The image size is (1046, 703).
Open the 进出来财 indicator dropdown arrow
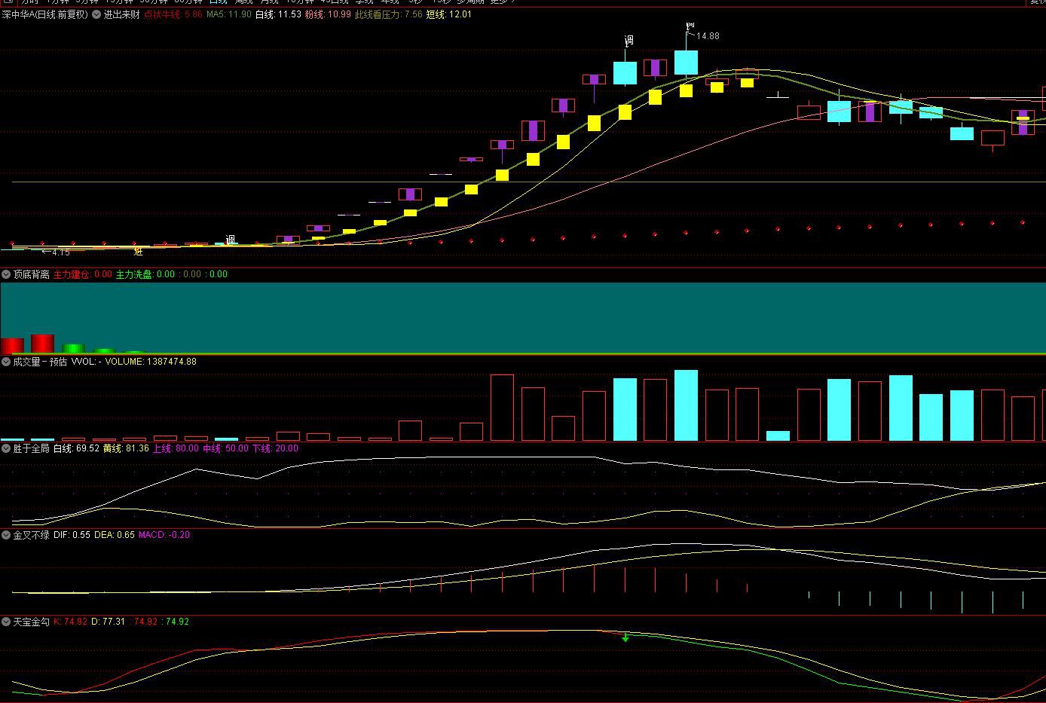[96, 14]
